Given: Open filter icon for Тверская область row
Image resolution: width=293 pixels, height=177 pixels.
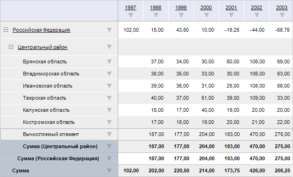Looking at the screenshot, I should (x=109, y=98).
